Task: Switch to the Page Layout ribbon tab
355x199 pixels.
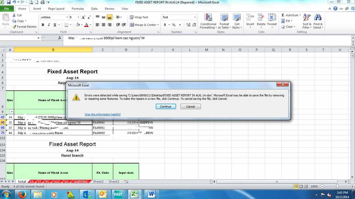Action: (56, 9)
